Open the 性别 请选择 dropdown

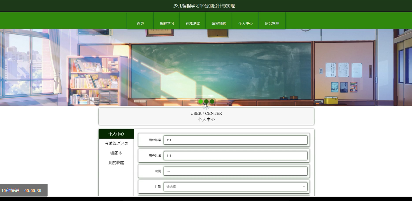(236, 187)
